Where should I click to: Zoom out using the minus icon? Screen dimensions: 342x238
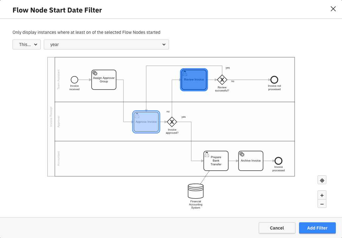(322, 204)
